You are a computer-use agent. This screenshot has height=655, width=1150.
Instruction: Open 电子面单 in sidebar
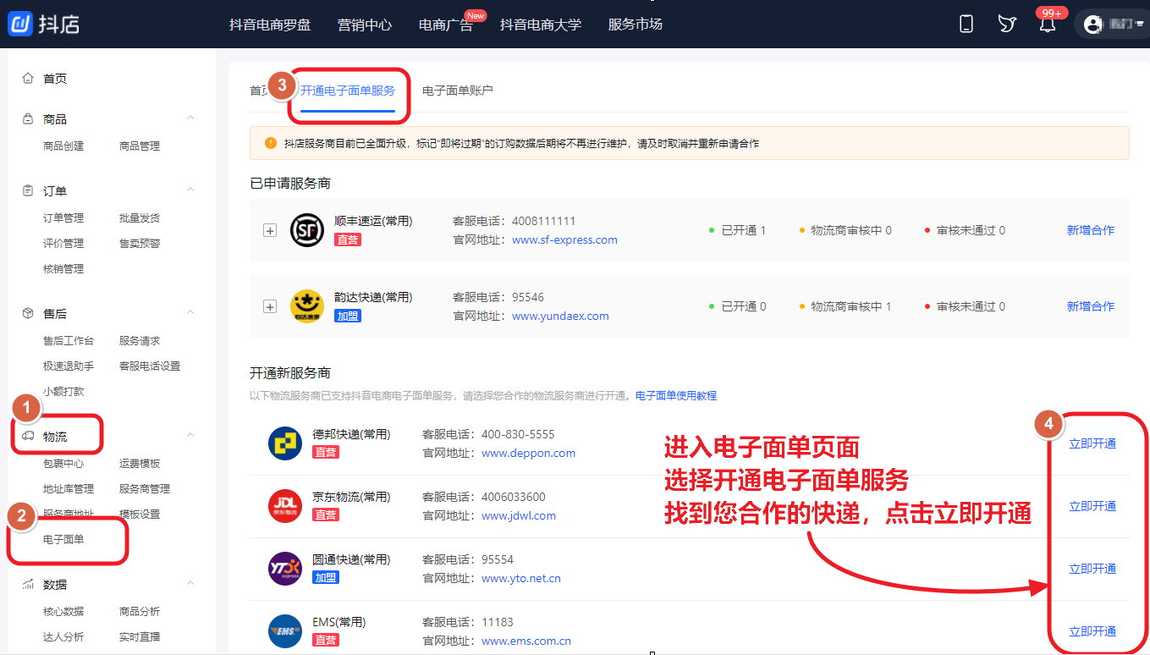click(63, 539)
